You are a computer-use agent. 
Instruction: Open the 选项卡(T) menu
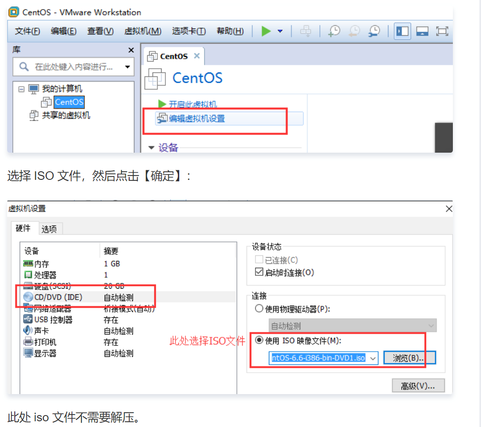[x=189, y=31]
